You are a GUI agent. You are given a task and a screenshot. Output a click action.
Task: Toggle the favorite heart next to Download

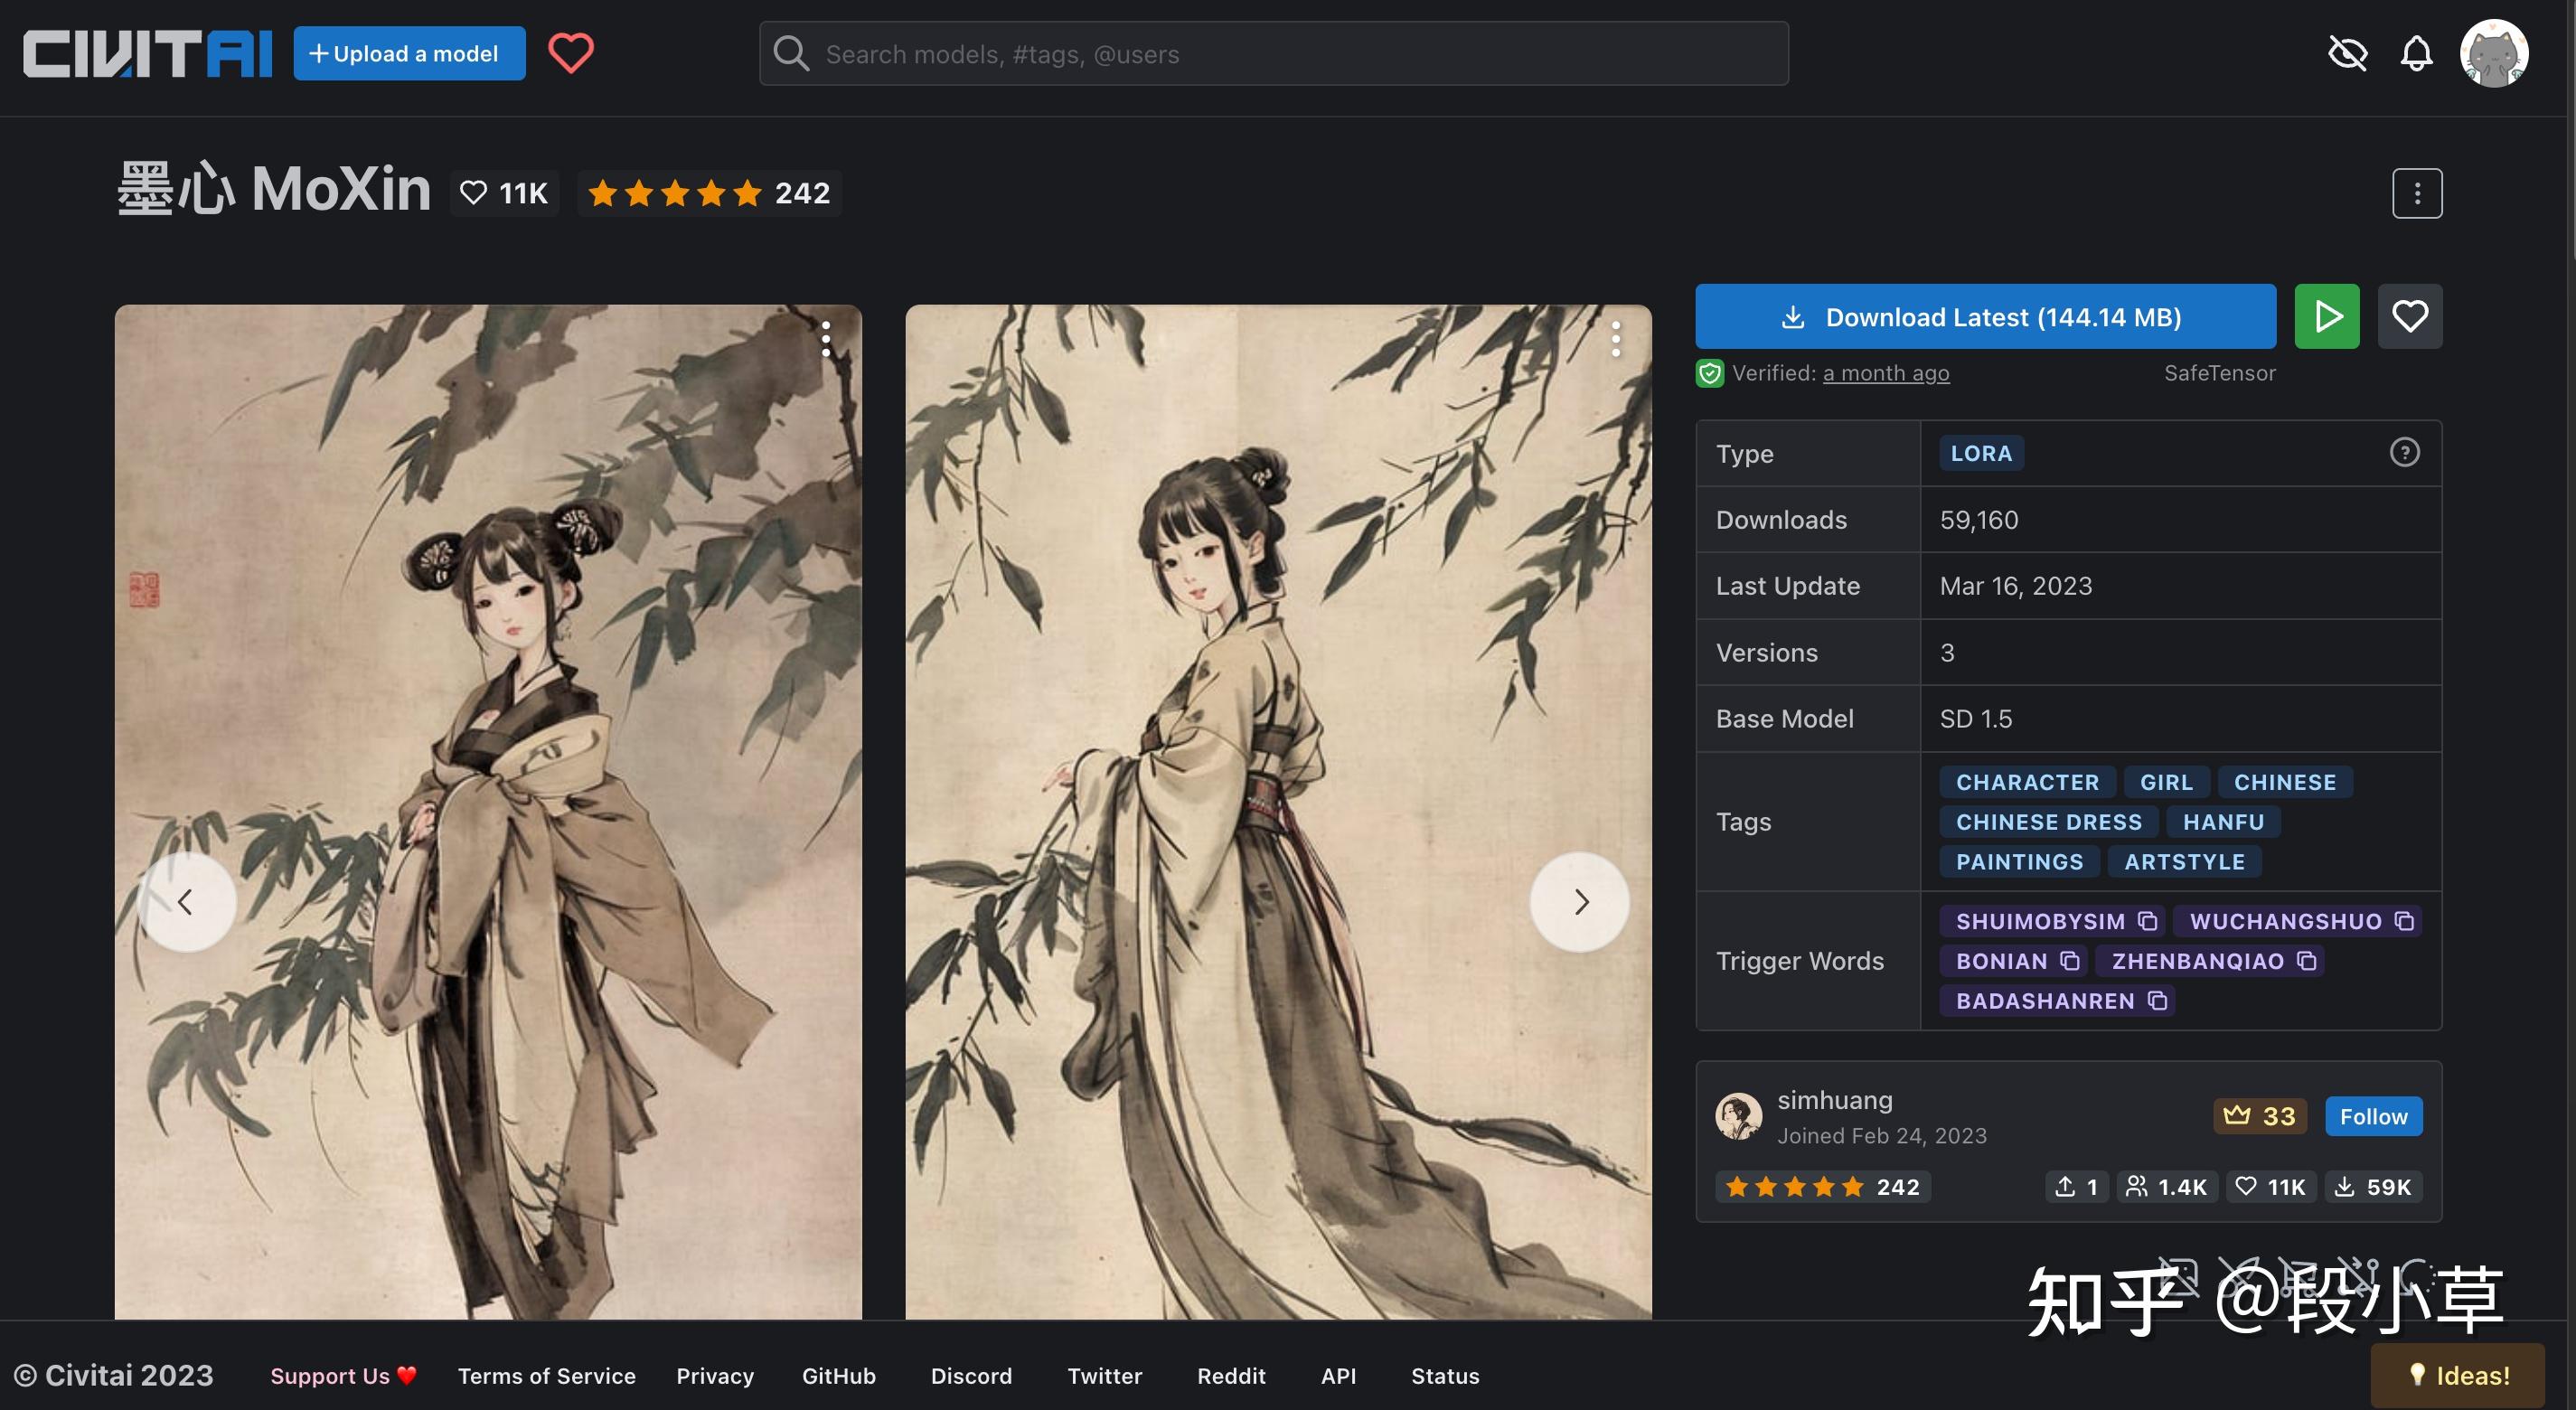pos(2409,317)
